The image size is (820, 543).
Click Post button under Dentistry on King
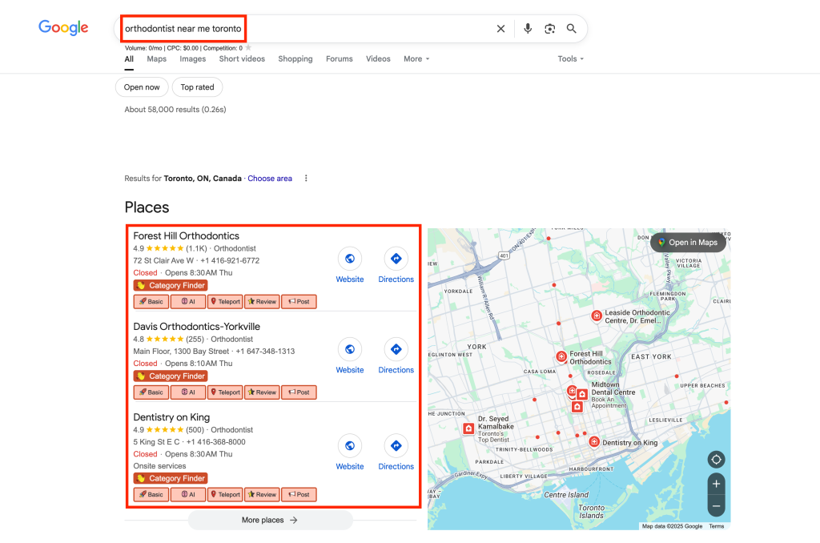[299, 494]
